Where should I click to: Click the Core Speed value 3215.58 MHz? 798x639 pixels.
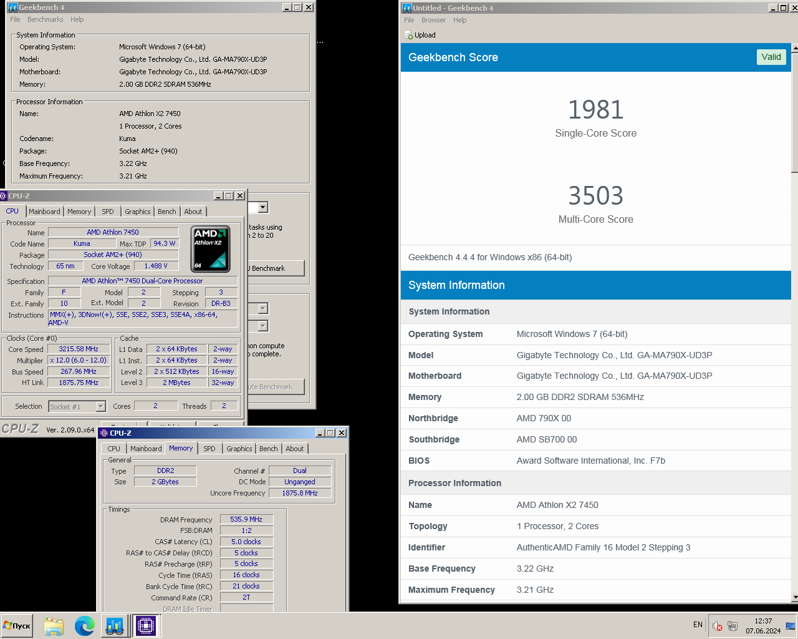point(79,349)
